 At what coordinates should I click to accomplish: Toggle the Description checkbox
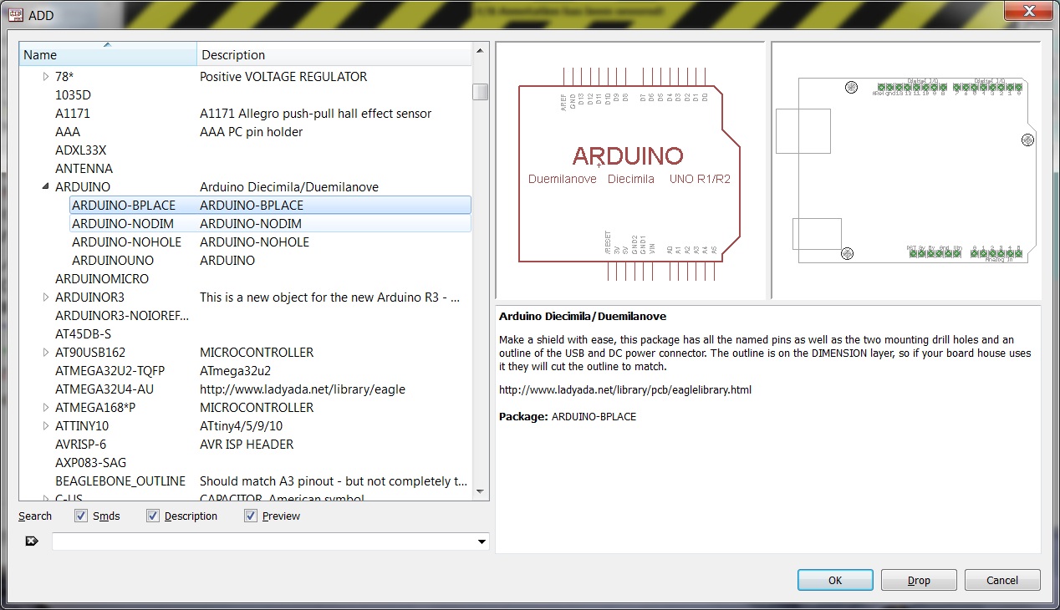click(x=152, y=516)
